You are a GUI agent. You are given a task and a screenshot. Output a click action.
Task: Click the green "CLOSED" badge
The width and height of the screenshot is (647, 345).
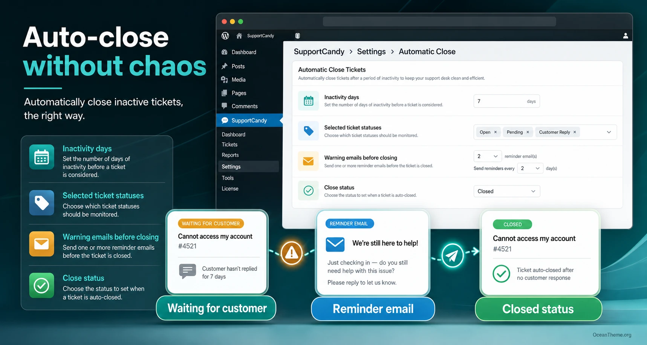click(x=512, y=224)
